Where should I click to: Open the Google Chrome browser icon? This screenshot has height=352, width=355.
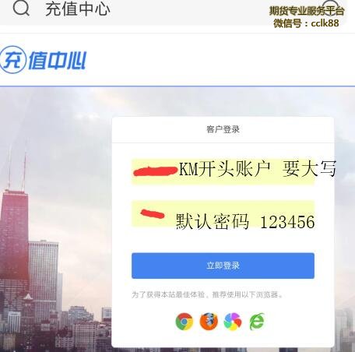(185, 322)
